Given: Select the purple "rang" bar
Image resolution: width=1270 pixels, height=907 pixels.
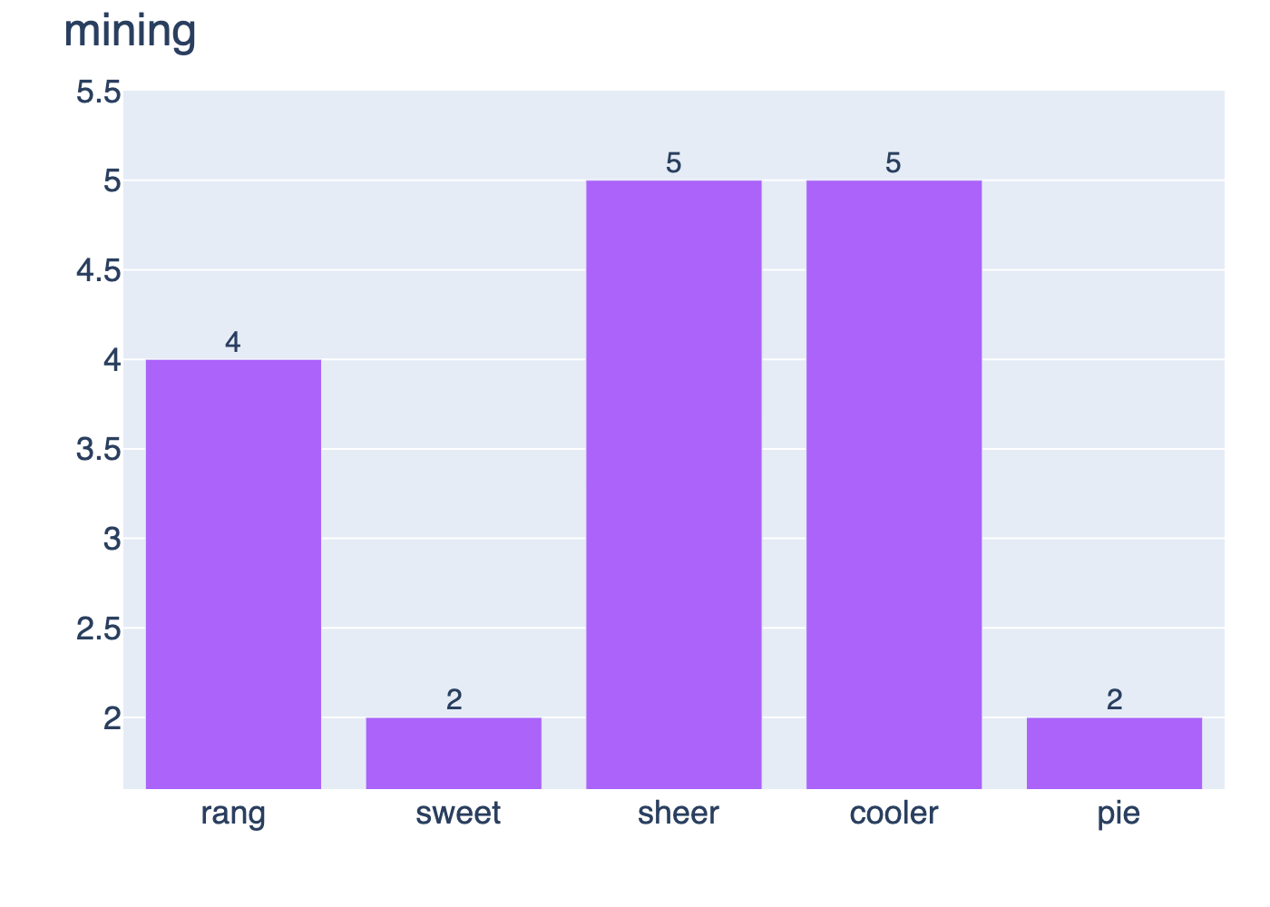Looking at the screenshot, I should [233, 573].
